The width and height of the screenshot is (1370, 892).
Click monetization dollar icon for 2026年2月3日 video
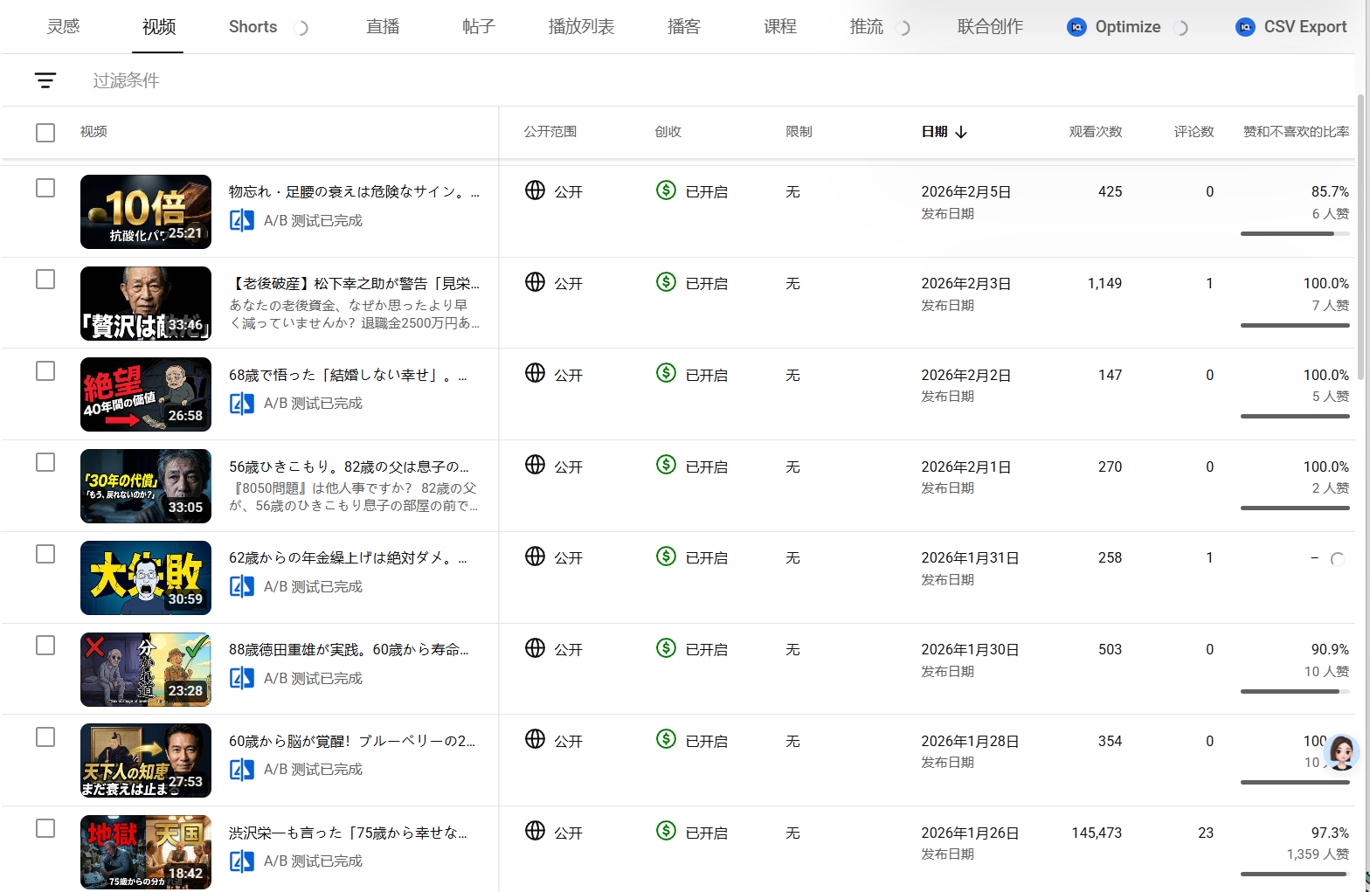[666, 282]
